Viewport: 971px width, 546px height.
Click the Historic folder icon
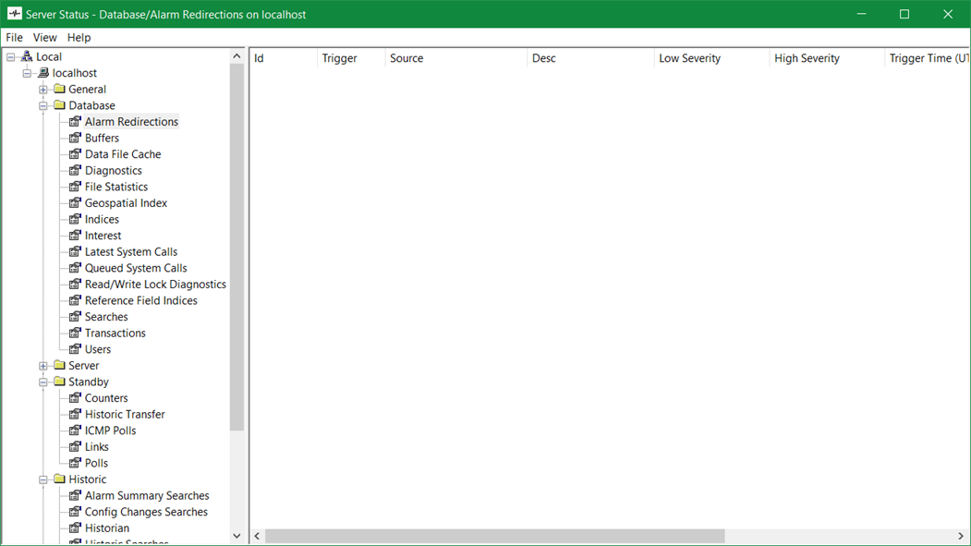coord(59,479)
